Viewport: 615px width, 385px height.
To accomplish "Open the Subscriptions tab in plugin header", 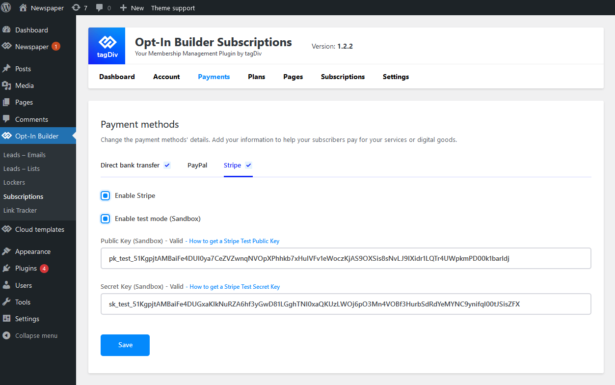I will 343,77.
